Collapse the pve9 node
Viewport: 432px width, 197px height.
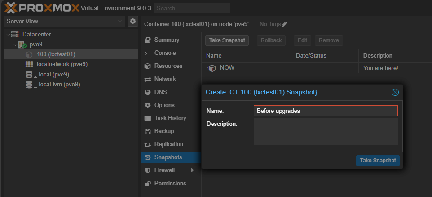pos(16,45)
